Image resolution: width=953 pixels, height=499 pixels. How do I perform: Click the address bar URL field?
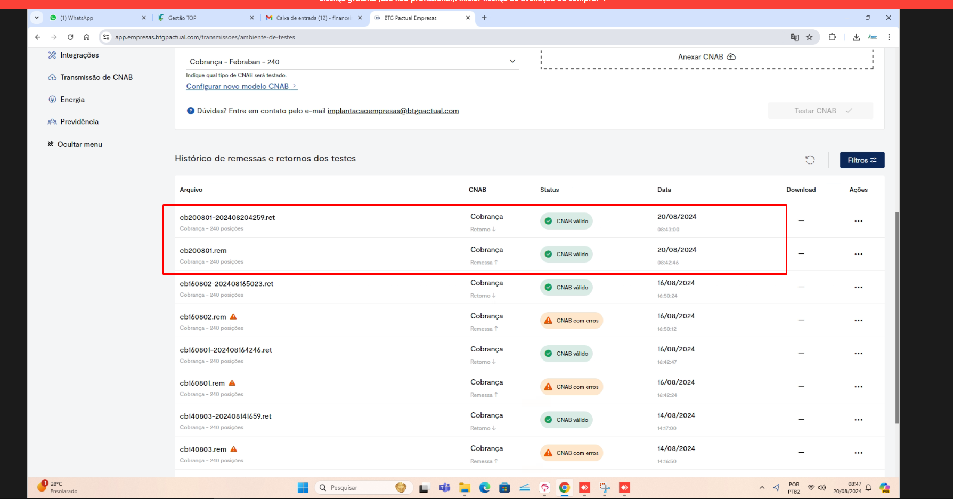click(447, 37)
